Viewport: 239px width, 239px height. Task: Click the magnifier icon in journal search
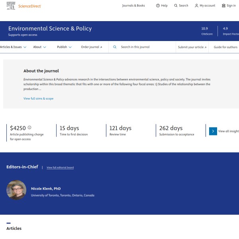pos(115,47)
